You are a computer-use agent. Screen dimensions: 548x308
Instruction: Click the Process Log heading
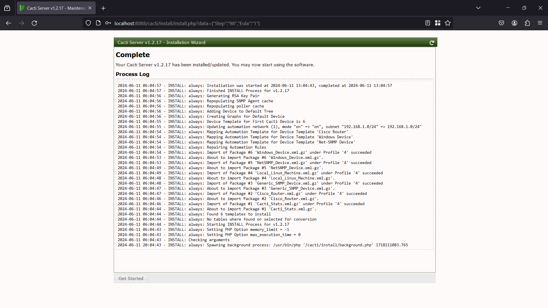pos(133,74)
